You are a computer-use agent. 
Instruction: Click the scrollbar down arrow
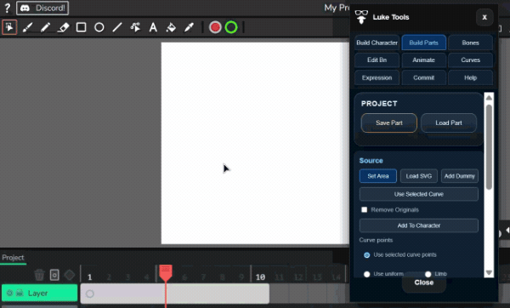(x=489, y=272)
